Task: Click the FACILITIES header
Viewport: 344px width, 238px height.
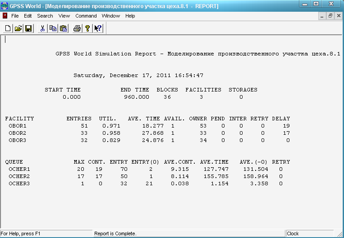Action: 203,90
